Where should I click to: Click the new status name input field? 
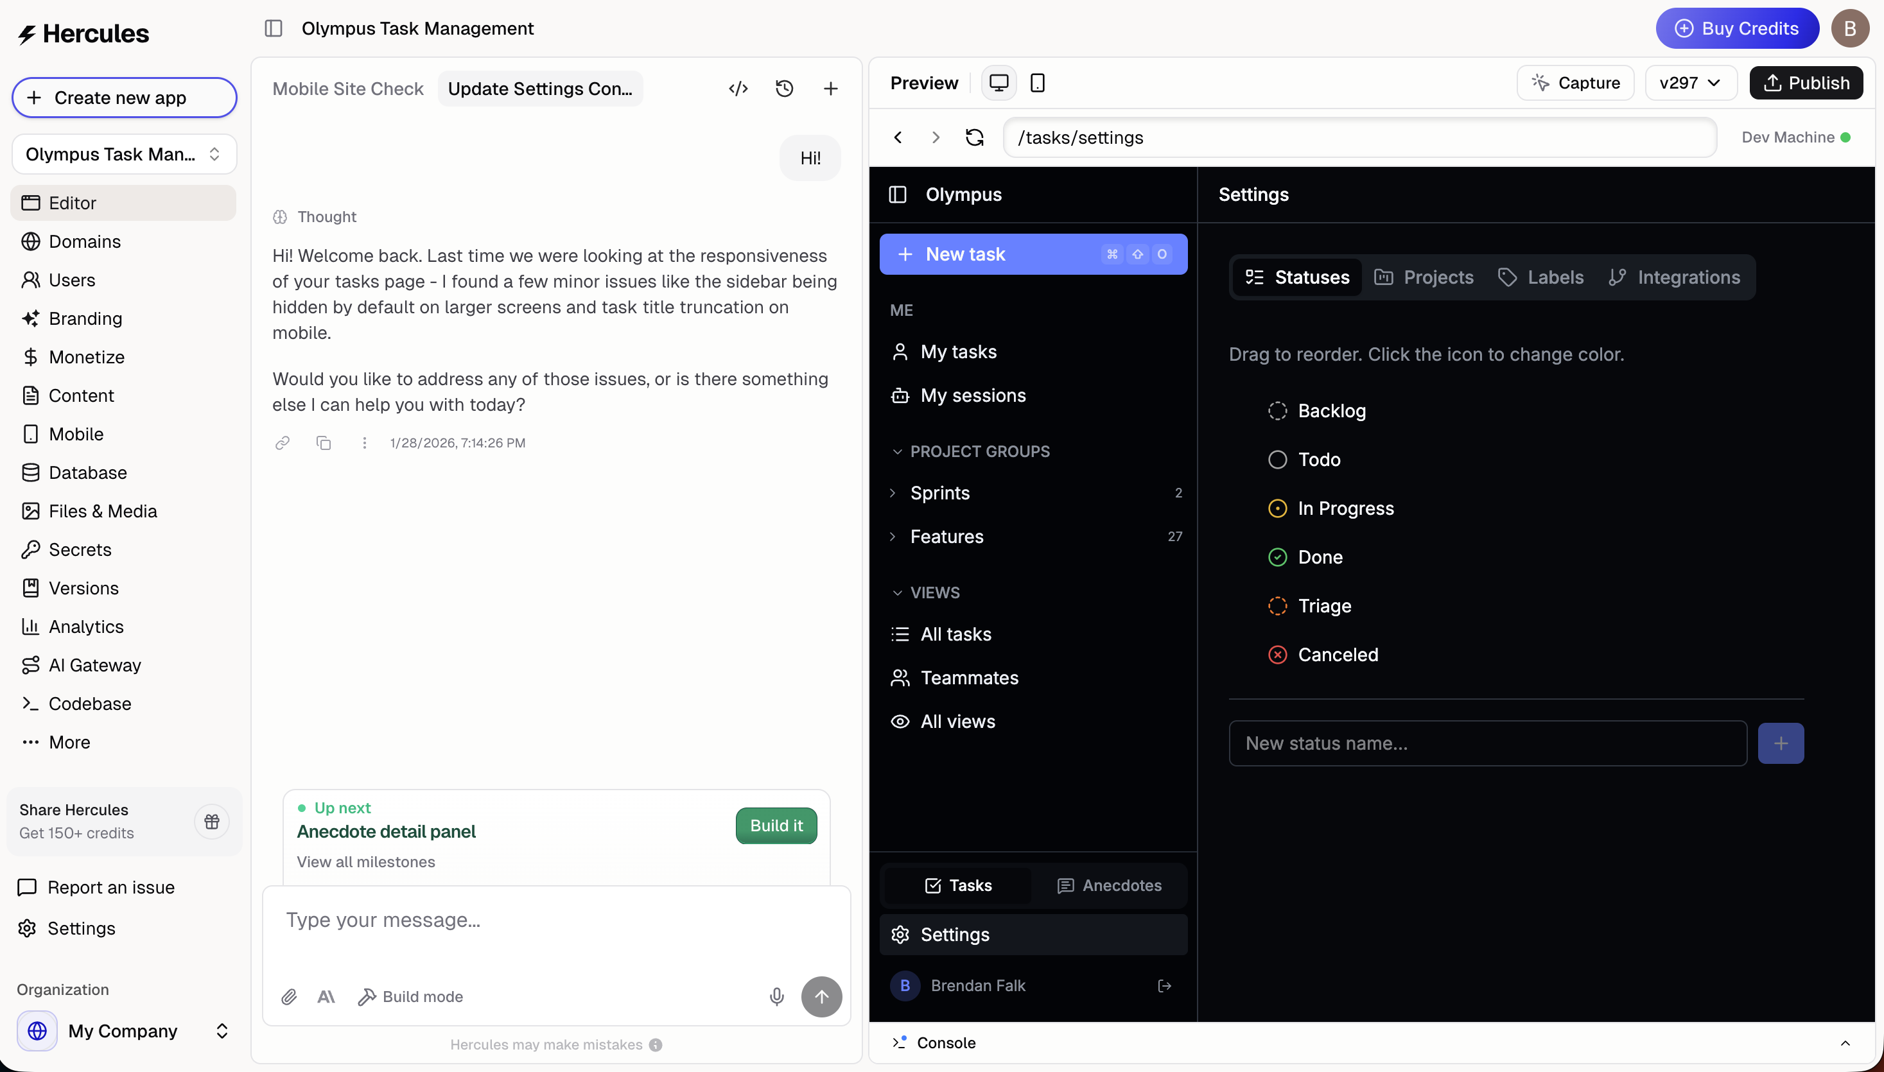1487,743
